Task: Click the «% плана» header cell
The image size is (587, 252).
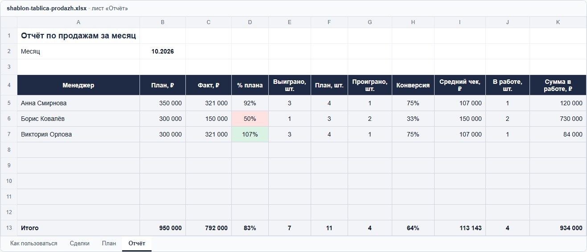Action: click(x=250, y=85)
